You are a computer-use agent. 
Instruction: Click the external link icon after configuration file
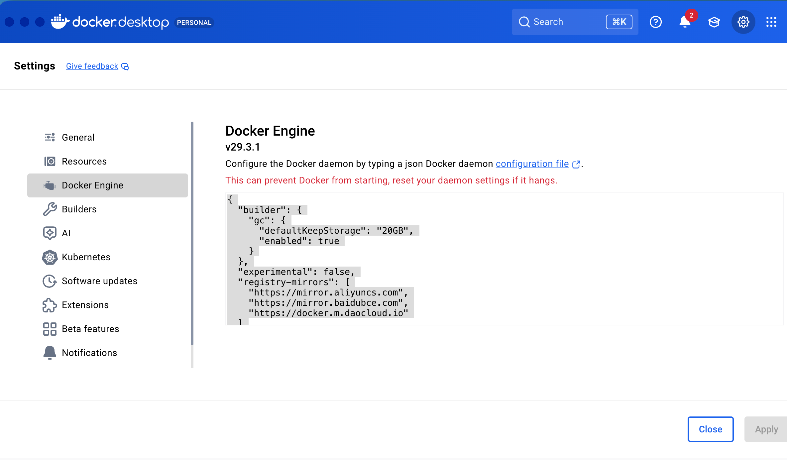(x=576, y=164)
